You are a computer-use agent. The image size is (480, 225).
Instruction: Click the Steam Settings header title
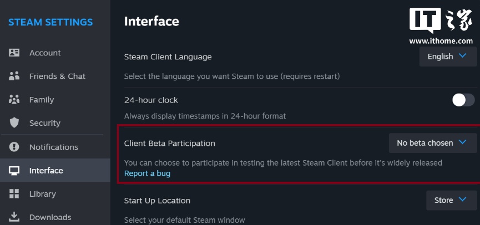[50, 22]
